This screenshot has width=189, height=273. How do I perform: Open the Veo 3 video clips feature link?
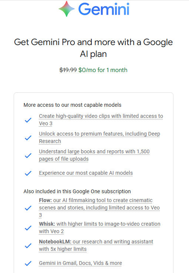(x=101, y=120)
